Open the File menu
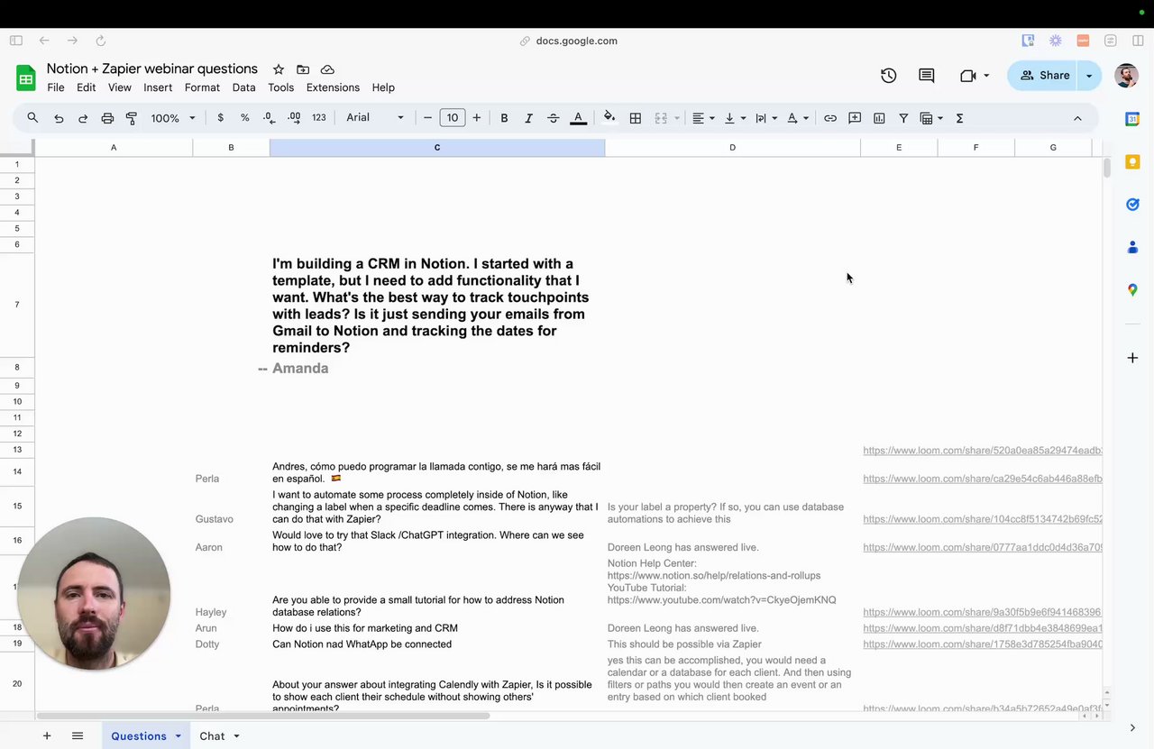 [x=56, y=87]
